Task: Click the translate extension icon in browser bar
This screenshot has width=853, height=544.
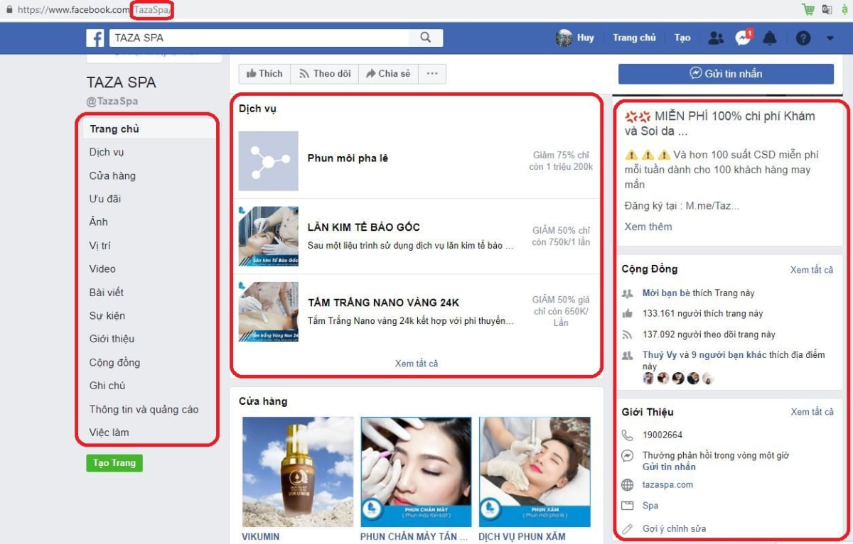Action: point(827,9)
